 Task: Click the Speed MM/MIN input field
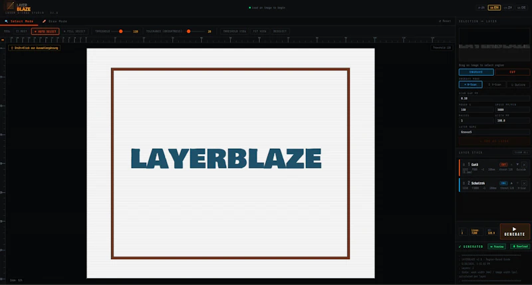point(512,110)
